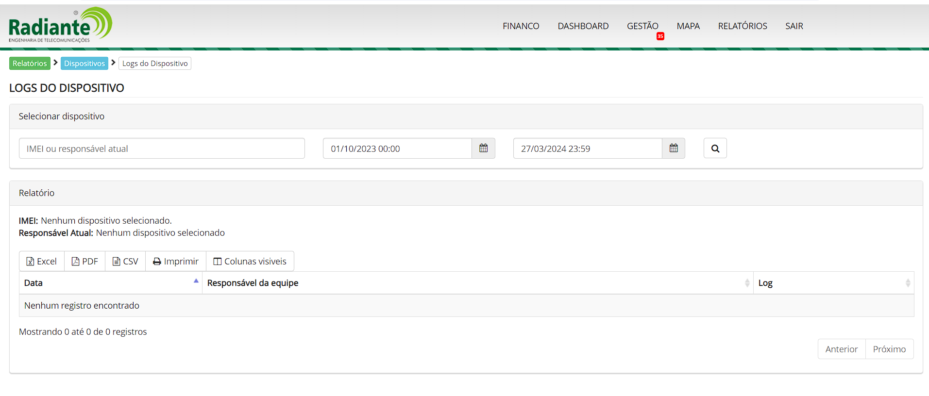Viewport: 929px width, 396px height.
Task: Export the report as PDF
Action: coord(85,262)
